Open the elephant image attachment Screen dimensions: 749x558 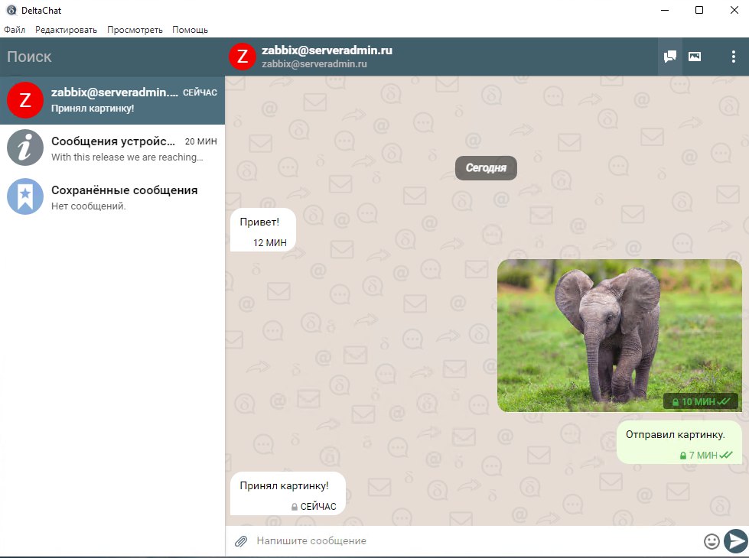[x=620, y=336]
